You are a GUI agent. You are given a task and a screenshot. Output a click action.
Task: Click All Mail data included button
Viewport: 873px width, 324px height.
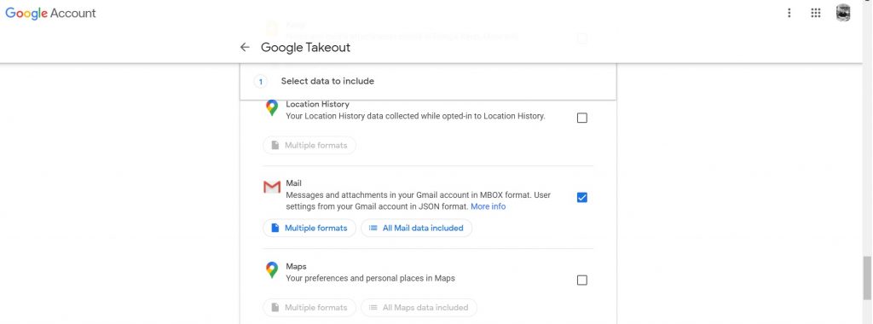coord(416,228)
